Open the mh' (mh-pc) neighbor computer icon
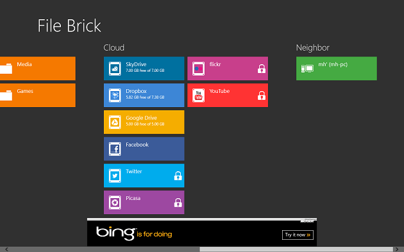 (x=307, y=69)
